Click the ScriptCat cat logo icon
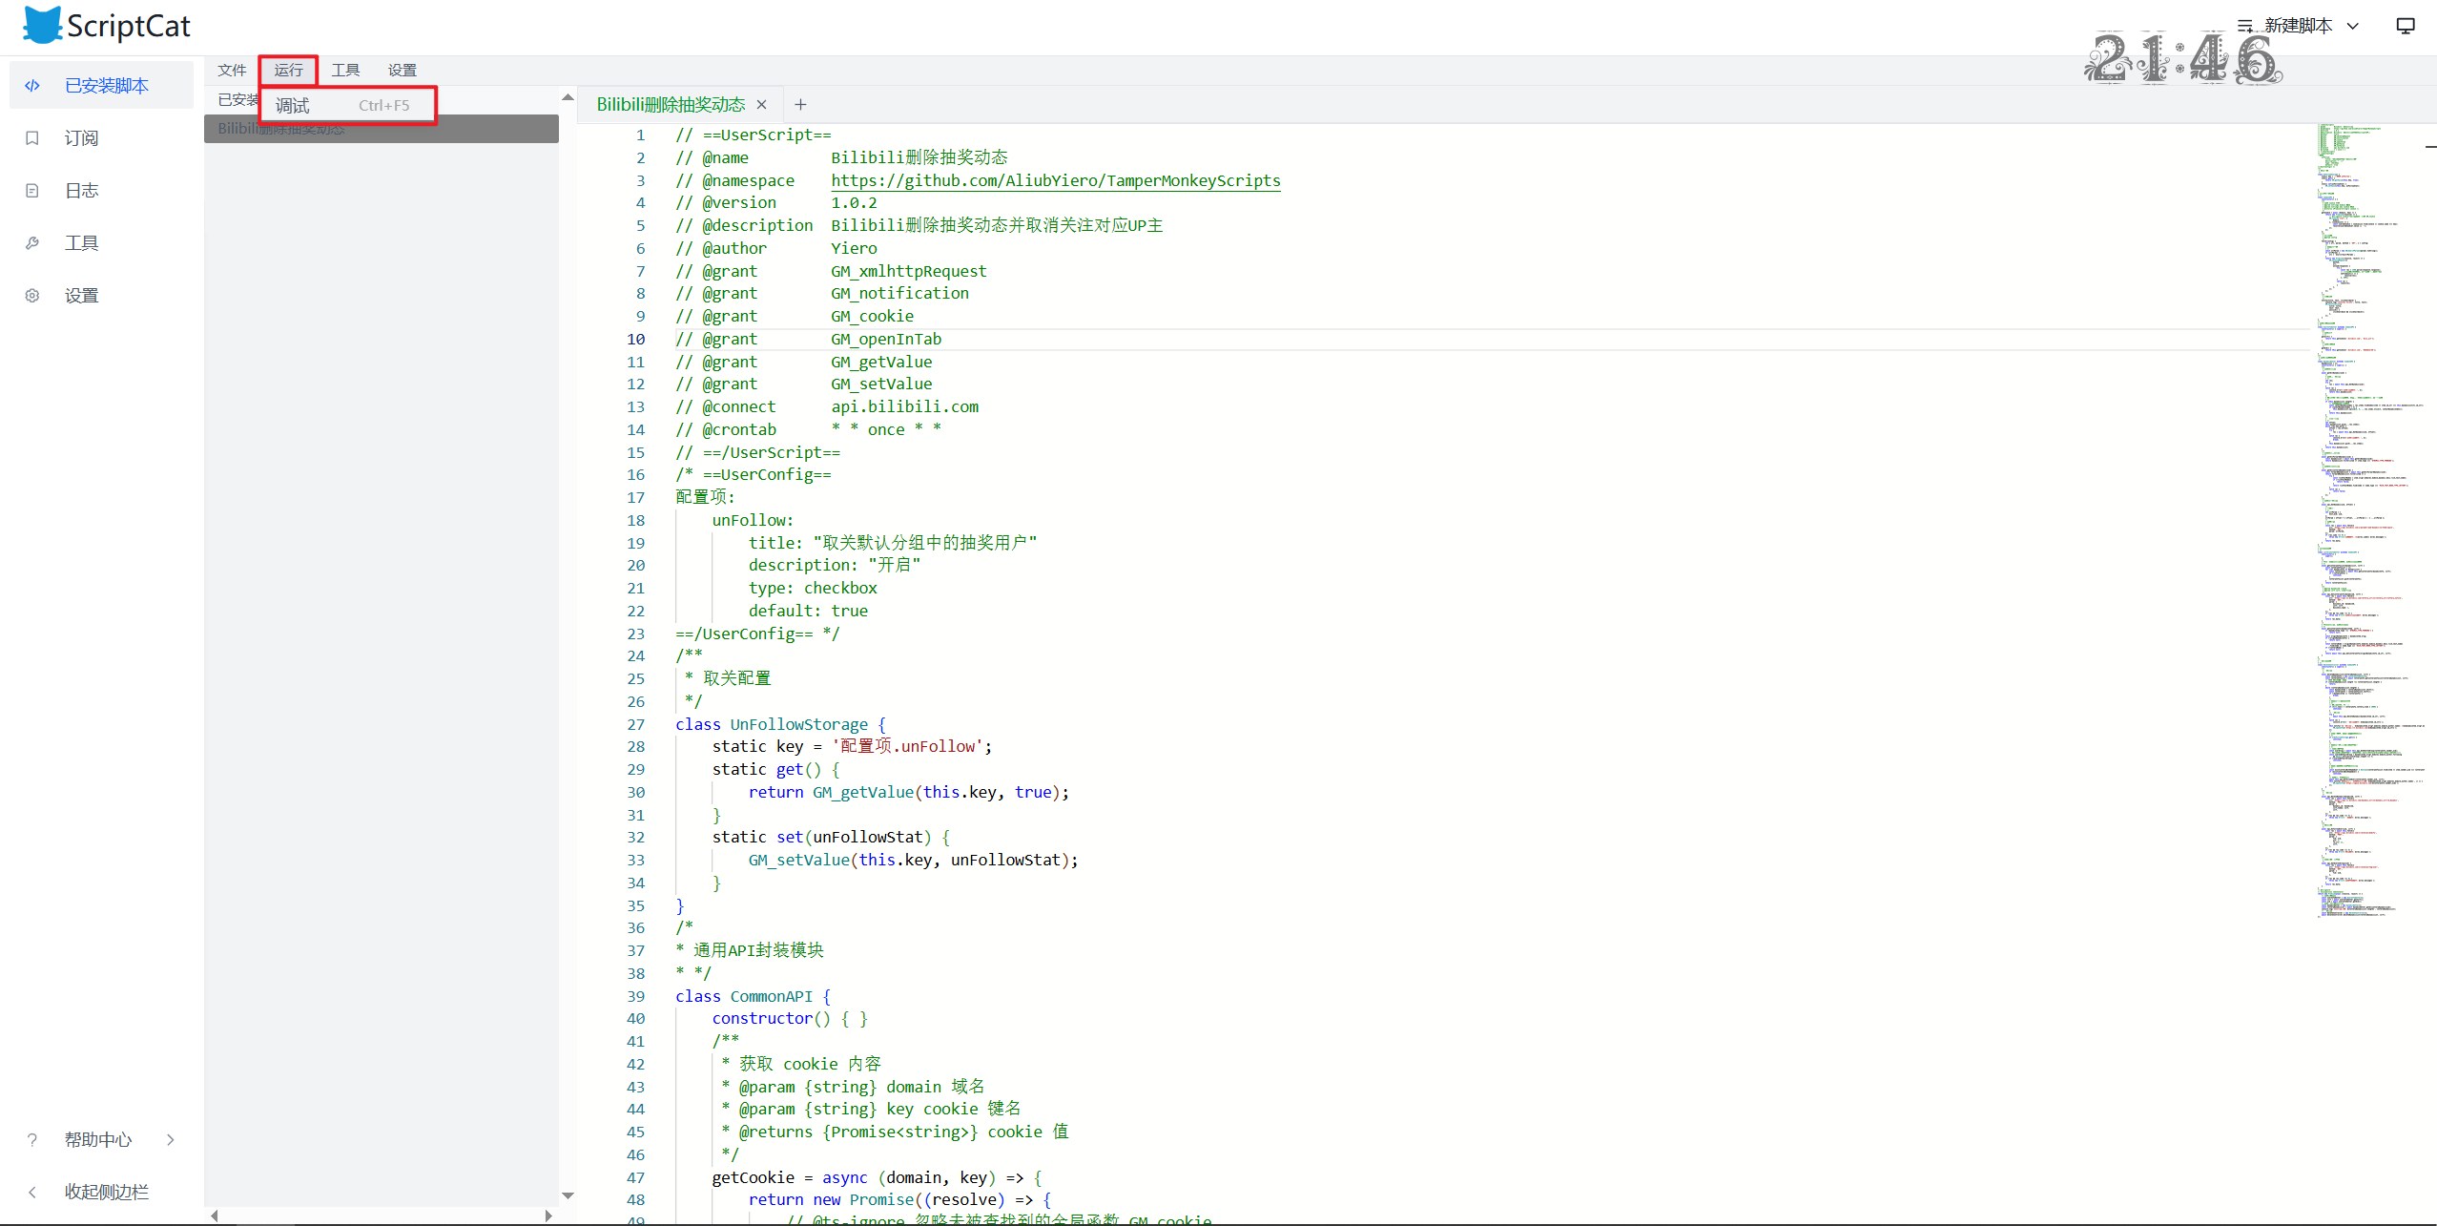This screenshot has width=2437, height=1226. pos(42,26)
